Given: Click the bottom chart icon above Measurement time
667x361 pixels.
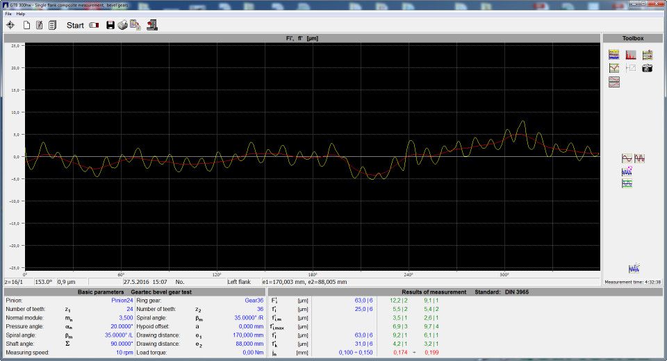Looking at the screenshot, I should (x=634, y=269).
